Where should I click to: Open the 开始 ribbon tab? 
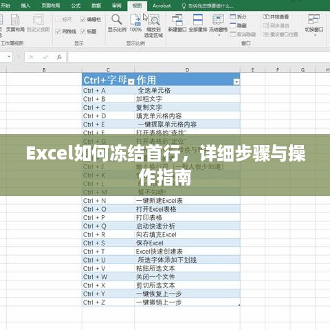point(5,5)
